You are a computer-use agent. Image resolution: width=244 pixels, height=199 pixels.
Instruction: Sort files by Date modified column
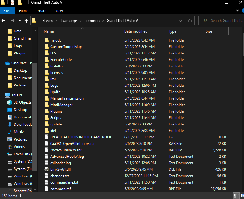pos(136,31)
